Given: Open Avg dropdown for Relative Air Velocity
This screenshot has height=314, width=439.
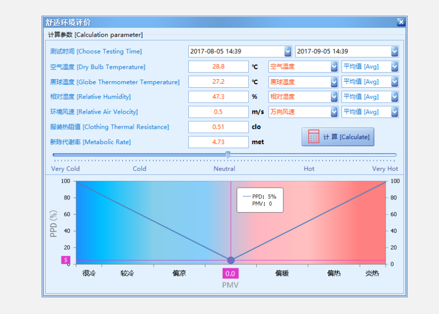Looking at the screenshot, I should pos(394,112).
